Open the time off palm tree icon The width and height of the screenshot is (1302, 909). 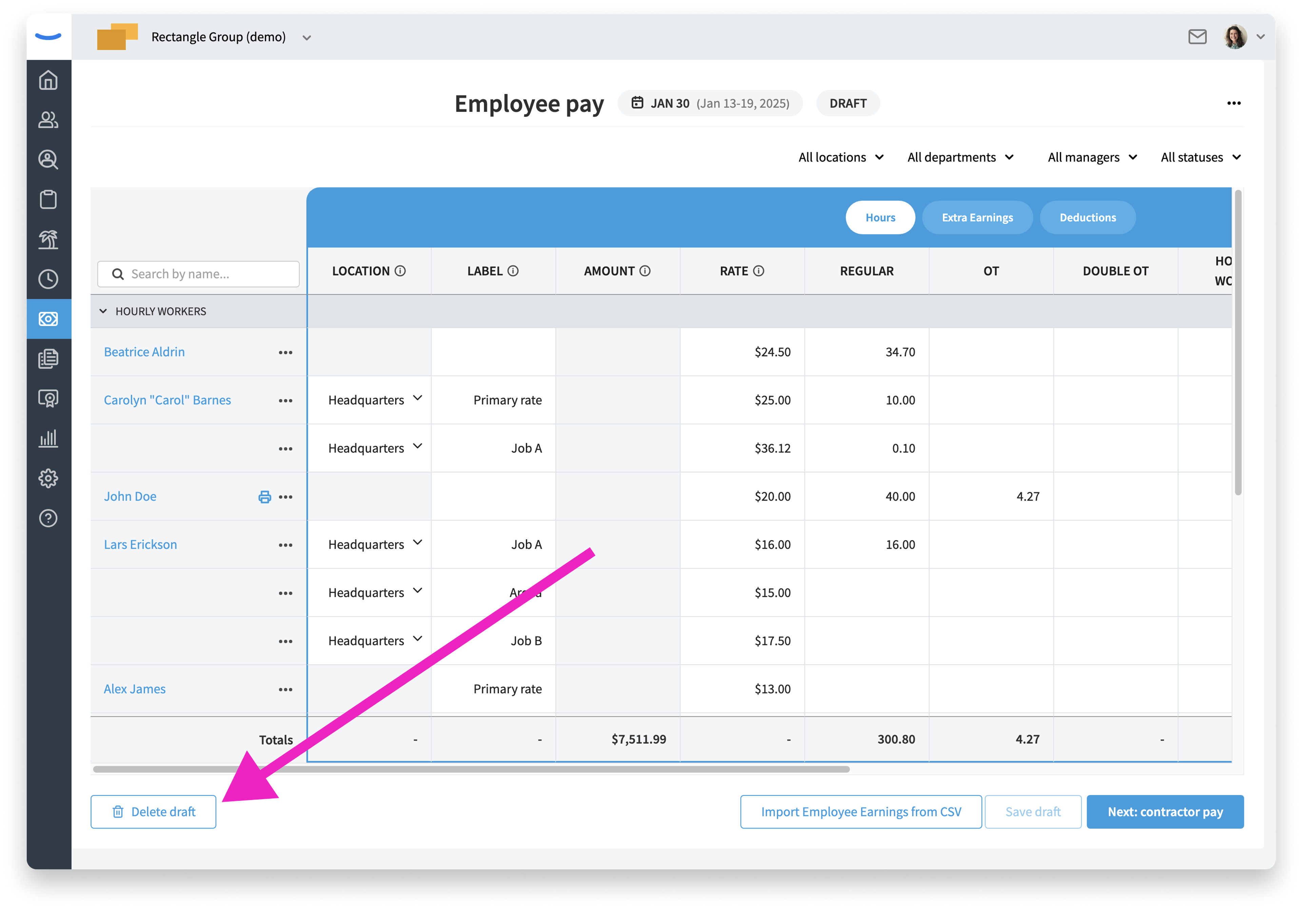point(48,239)
